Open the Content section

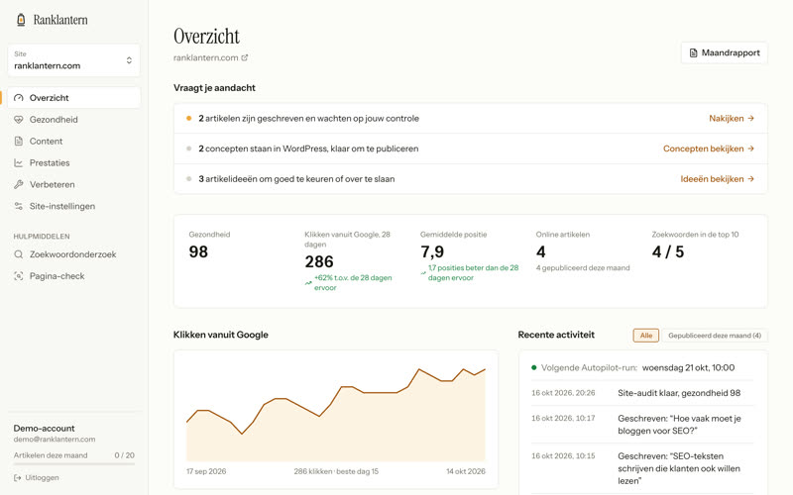point(73,142)
